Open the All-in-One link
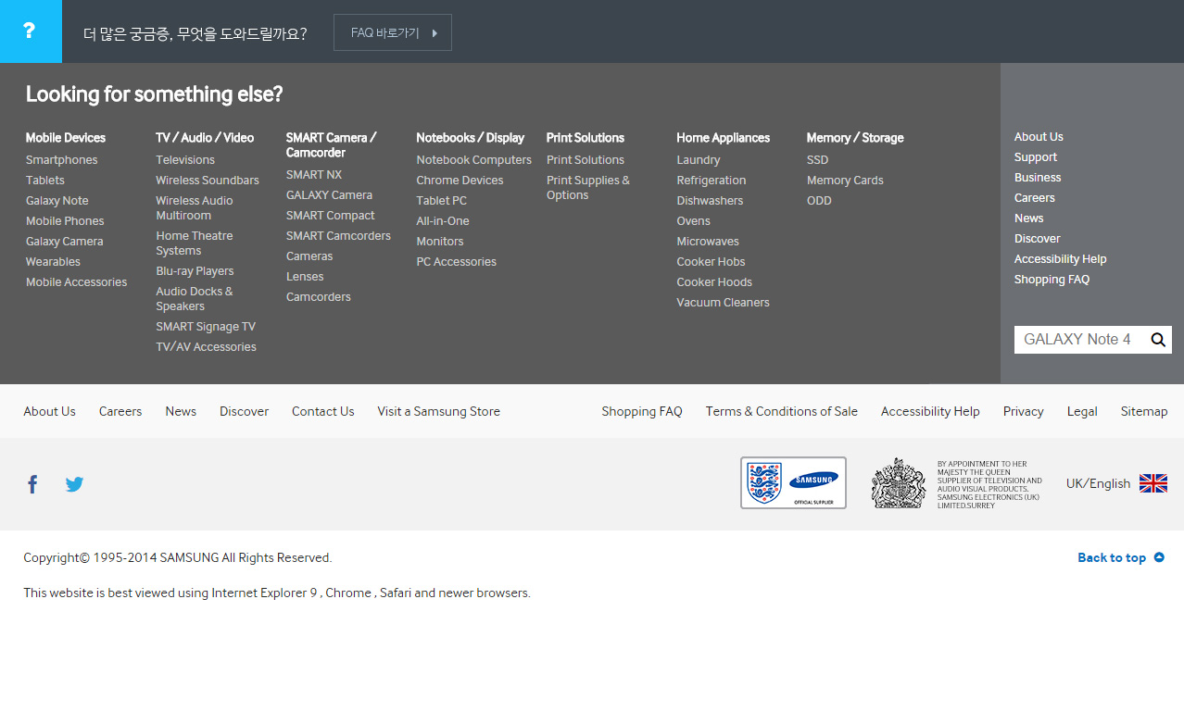 coord(443,221)
